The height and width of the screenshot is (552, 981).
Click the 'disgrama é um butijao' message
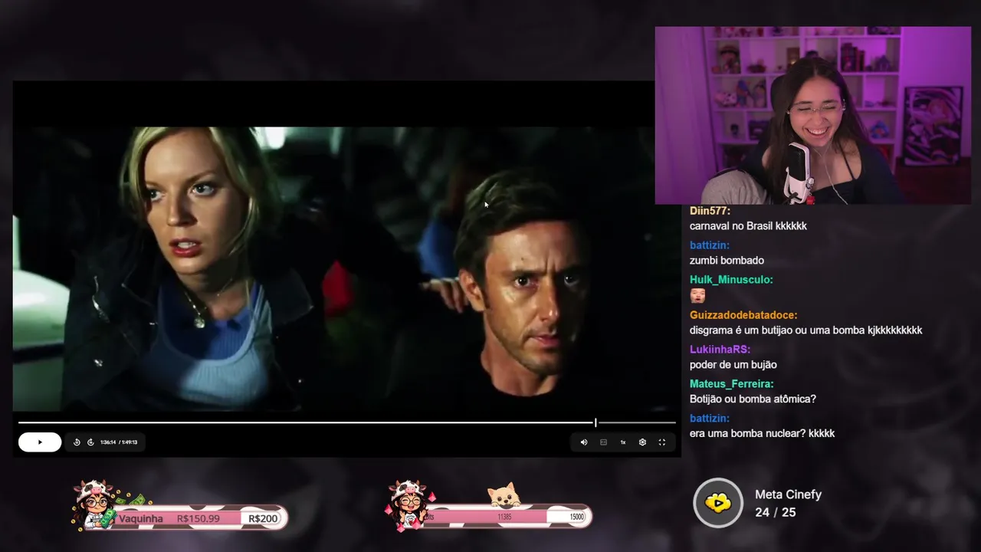(805, 330)
